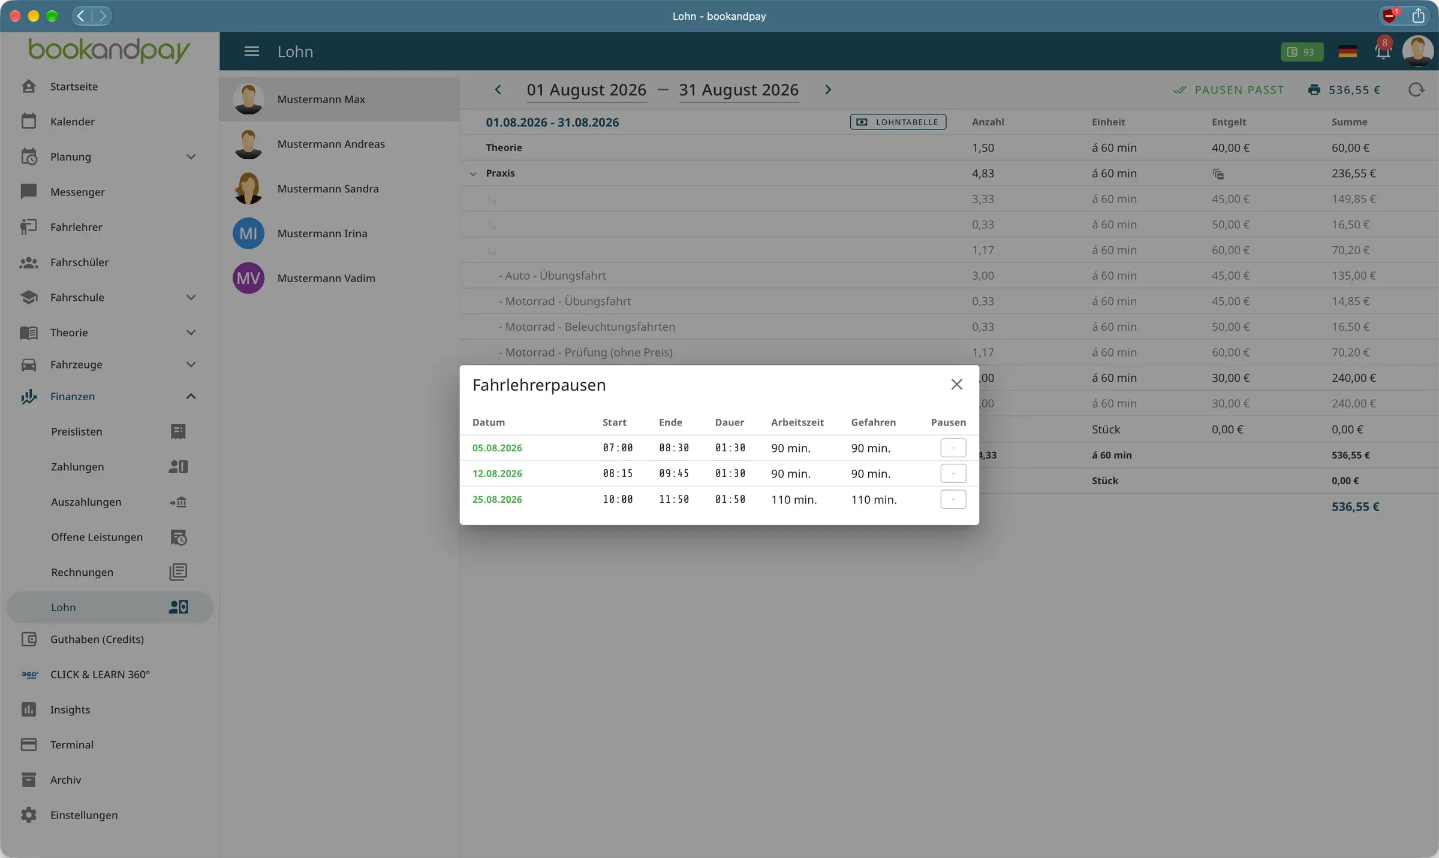Open the LOHNTABELLE button
This screenshot has width=1439, height=858.
coord(898,122)
